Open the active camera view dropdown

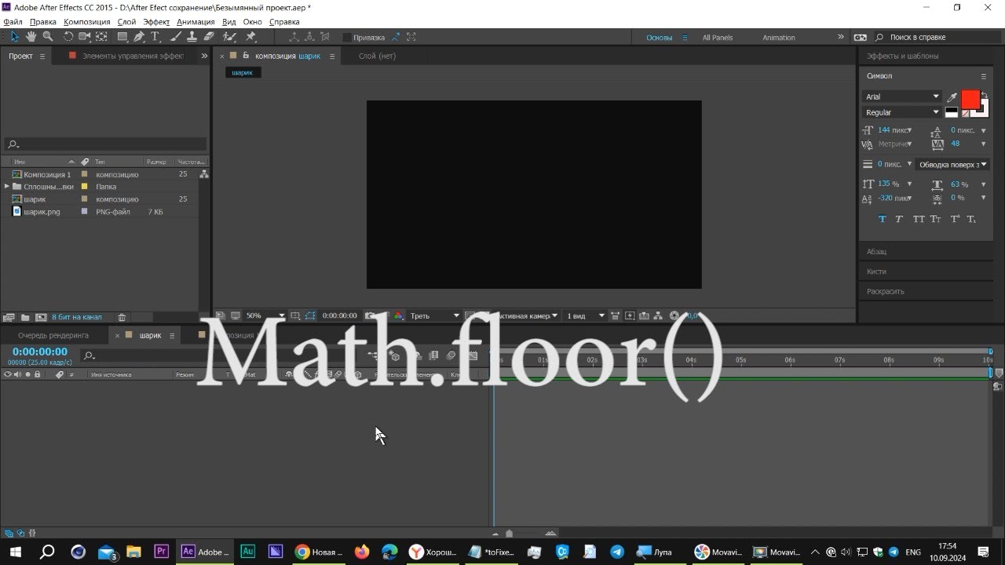[528, 315]
